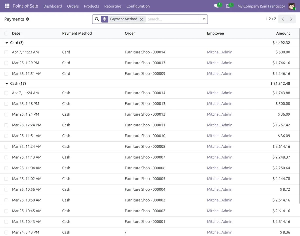This screenshot has width=300, height=236.
Task: Select the Mar 25, 1:28 PM Cash payment checkbox
Action: click(x=6, y=104)
